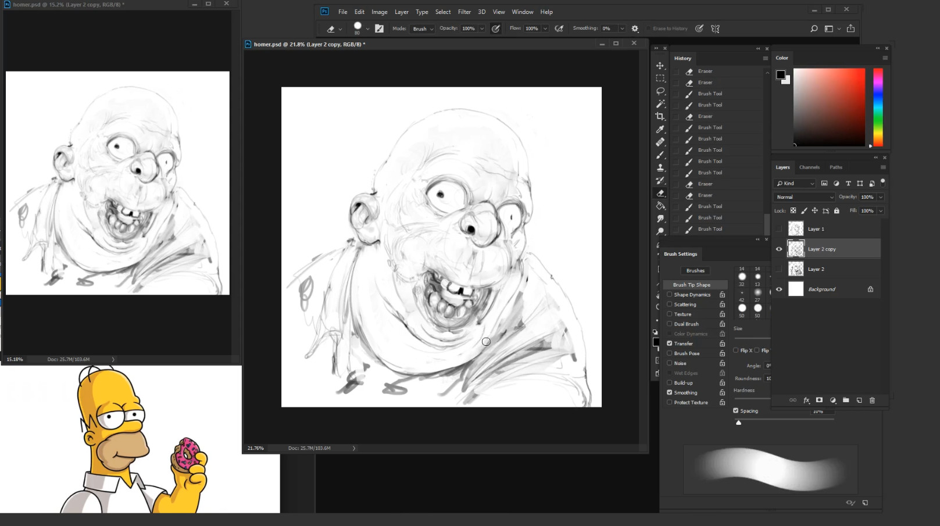Enable Dual Brush checkbox
The width and height of the screenshot is (940, 526).
[x=670, y=324]
